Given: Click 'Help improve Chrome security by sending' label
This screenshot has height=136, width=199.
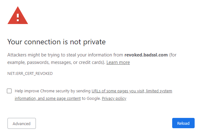Looking at the screenshot, I should [x=52, y=91].
